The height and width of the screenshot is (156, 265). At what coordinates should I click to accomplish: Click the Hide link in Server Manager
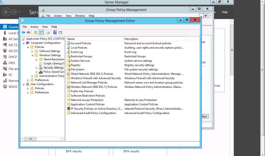tap(217, 86)
